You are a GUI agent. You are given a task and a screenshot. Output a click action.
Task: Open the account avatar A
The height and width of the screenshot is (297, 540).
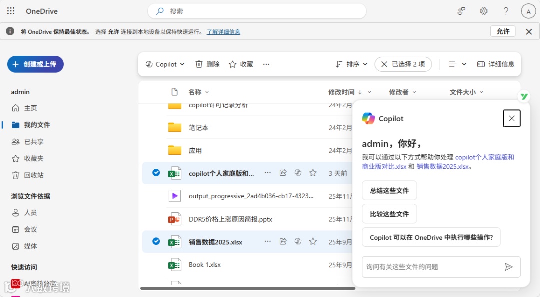click(x=528, y=11)
